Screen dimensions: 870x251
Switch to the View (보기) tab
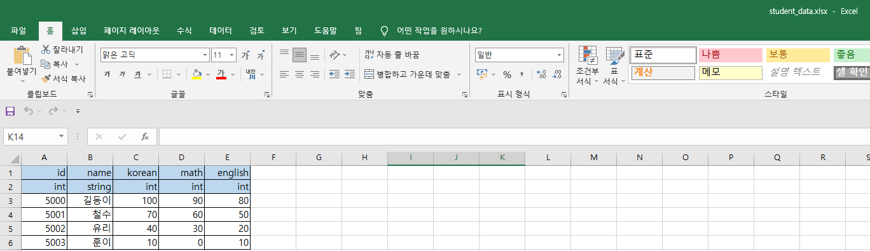tap(289, 31)
